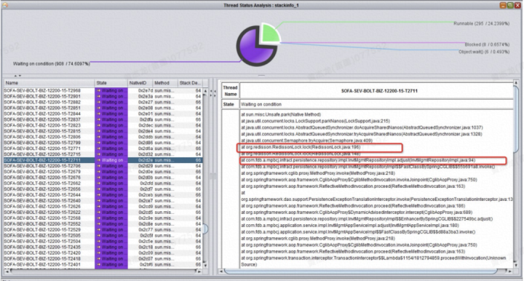Select thread SOFA-SEV-BOLT-BIZ-12200-15-T2706 row
Screen dimensions: 524x281
coord(103,166)
